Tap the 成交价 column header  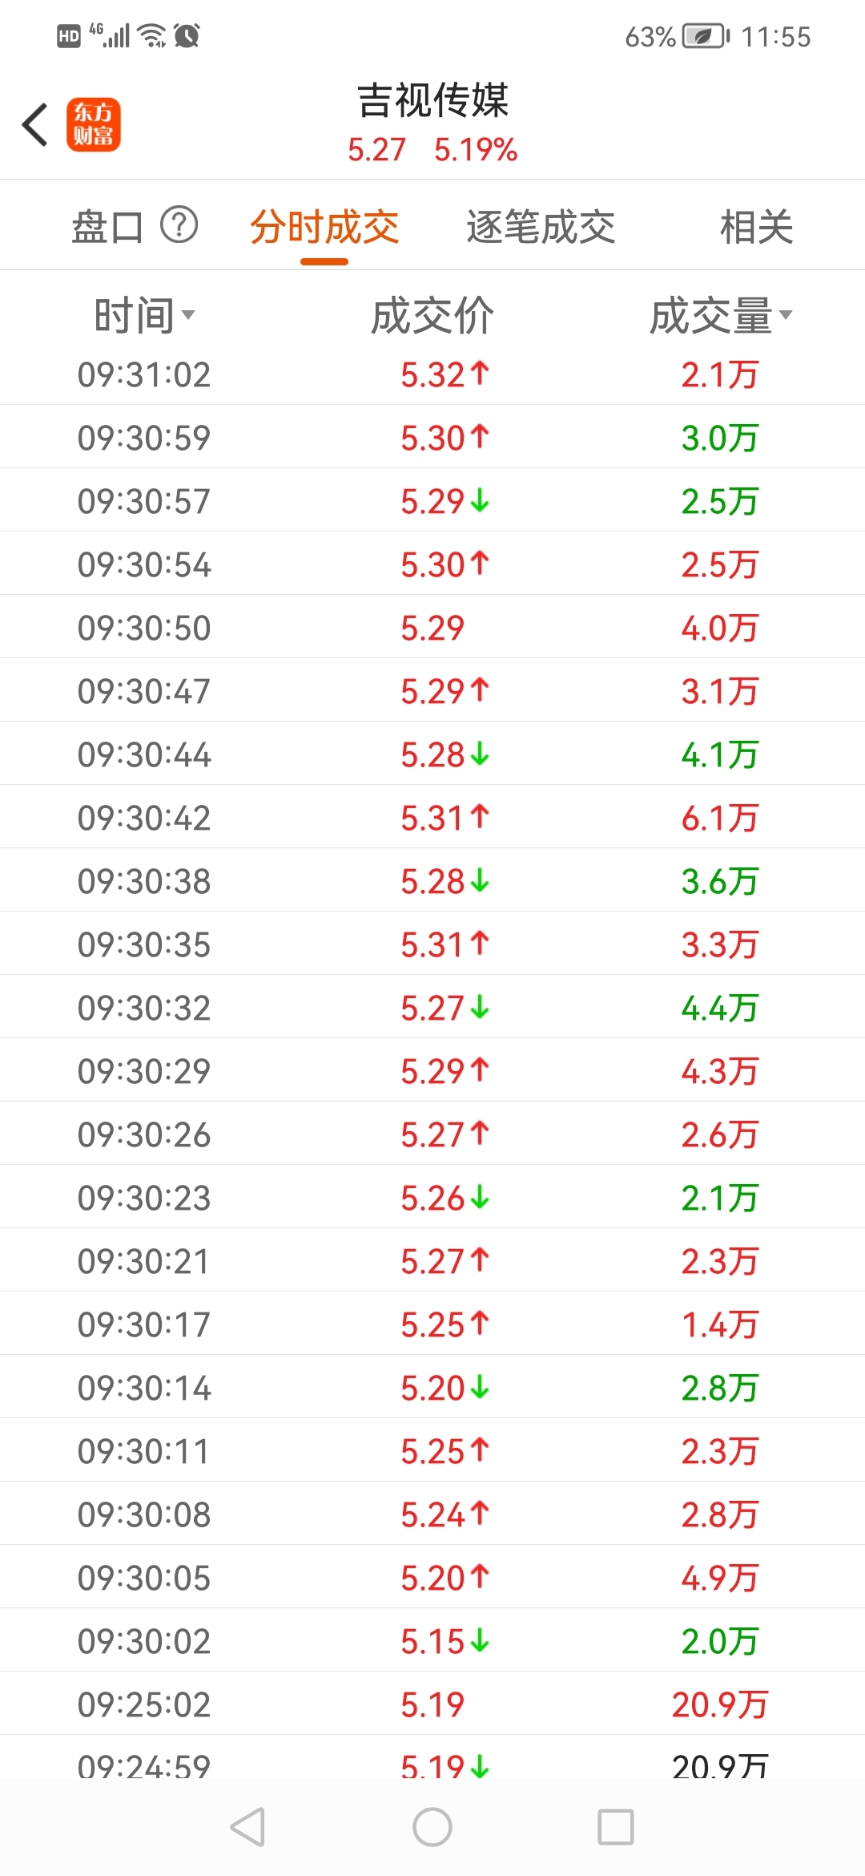pyautogui.click(x=432, y=315)
